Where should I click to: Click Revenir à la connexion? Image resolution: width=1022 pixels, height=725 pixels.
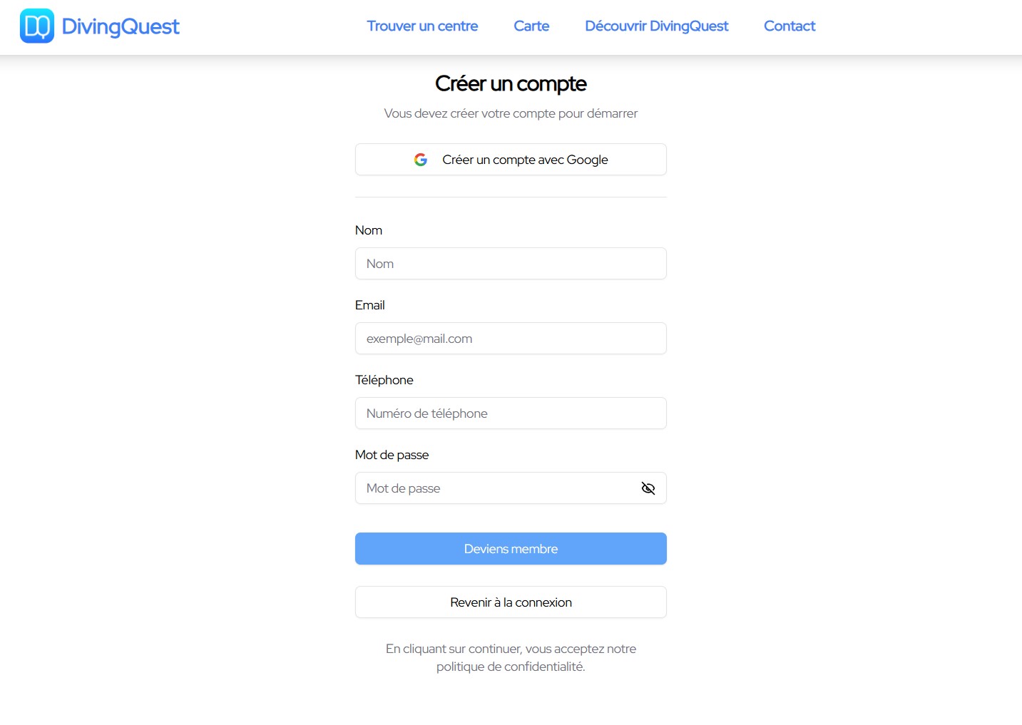coord(511,602)
